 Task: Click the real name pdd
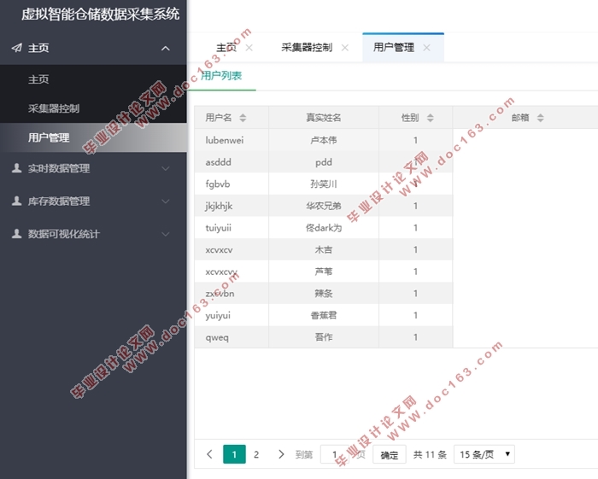324,162
